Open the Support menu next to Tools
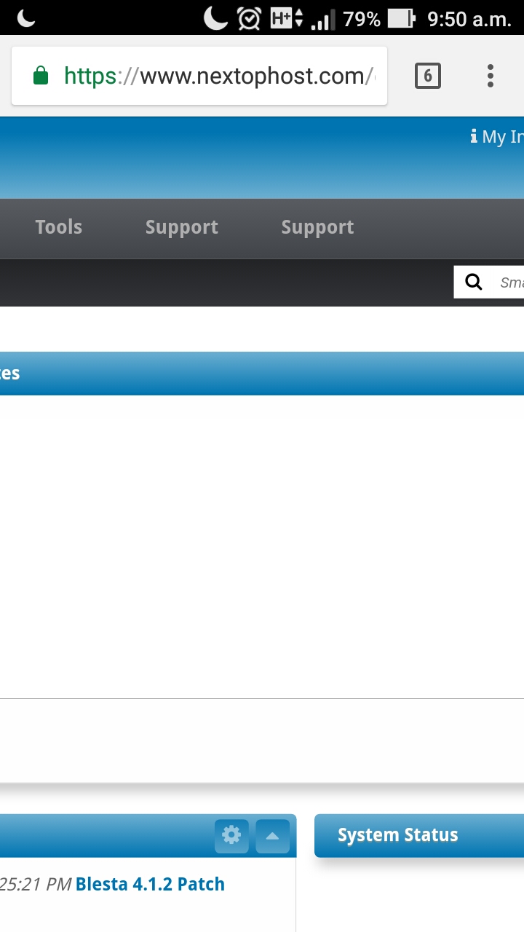This screenshot has height=932, width=524. (x=182, y=227)
